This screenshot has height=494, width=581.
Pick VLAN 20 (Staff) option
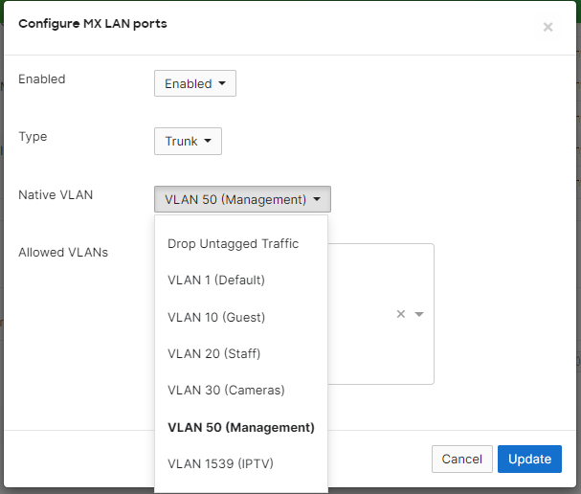pos(213,353)
